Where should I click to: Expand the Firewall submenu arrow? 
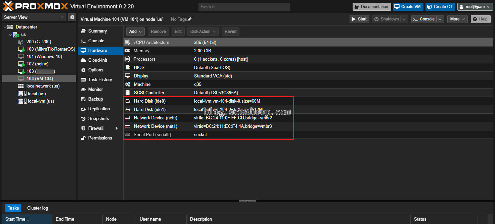(117, 128)
